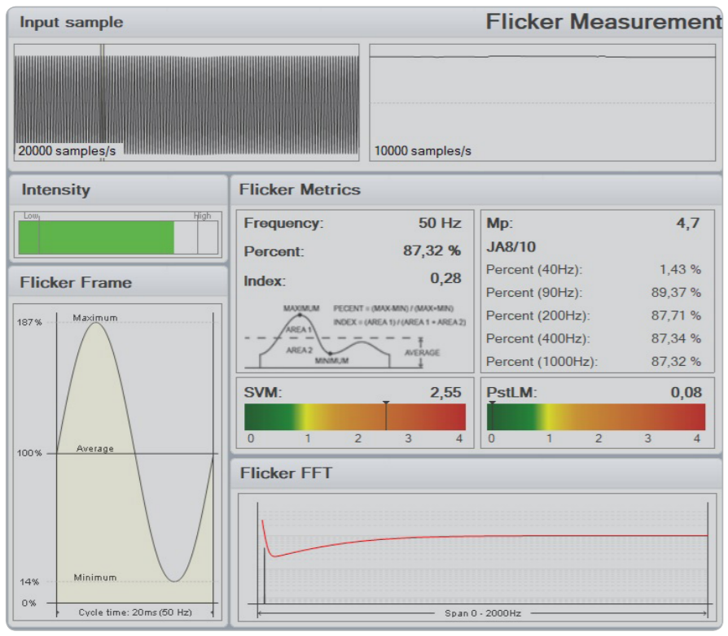Click the Minimum label in Flicker Frame
This screenshot has width=728, height=636.
pyautogui.click(x=95, y=577)
